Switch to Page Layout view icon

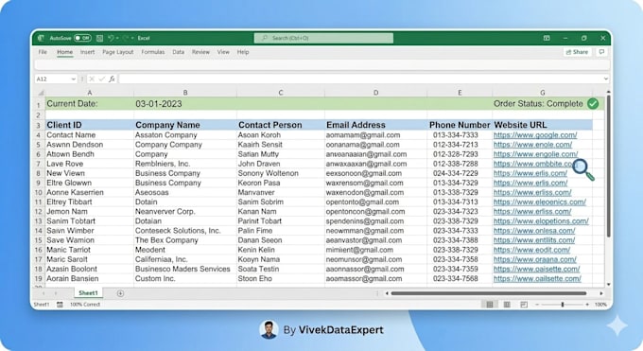point(507,305)
